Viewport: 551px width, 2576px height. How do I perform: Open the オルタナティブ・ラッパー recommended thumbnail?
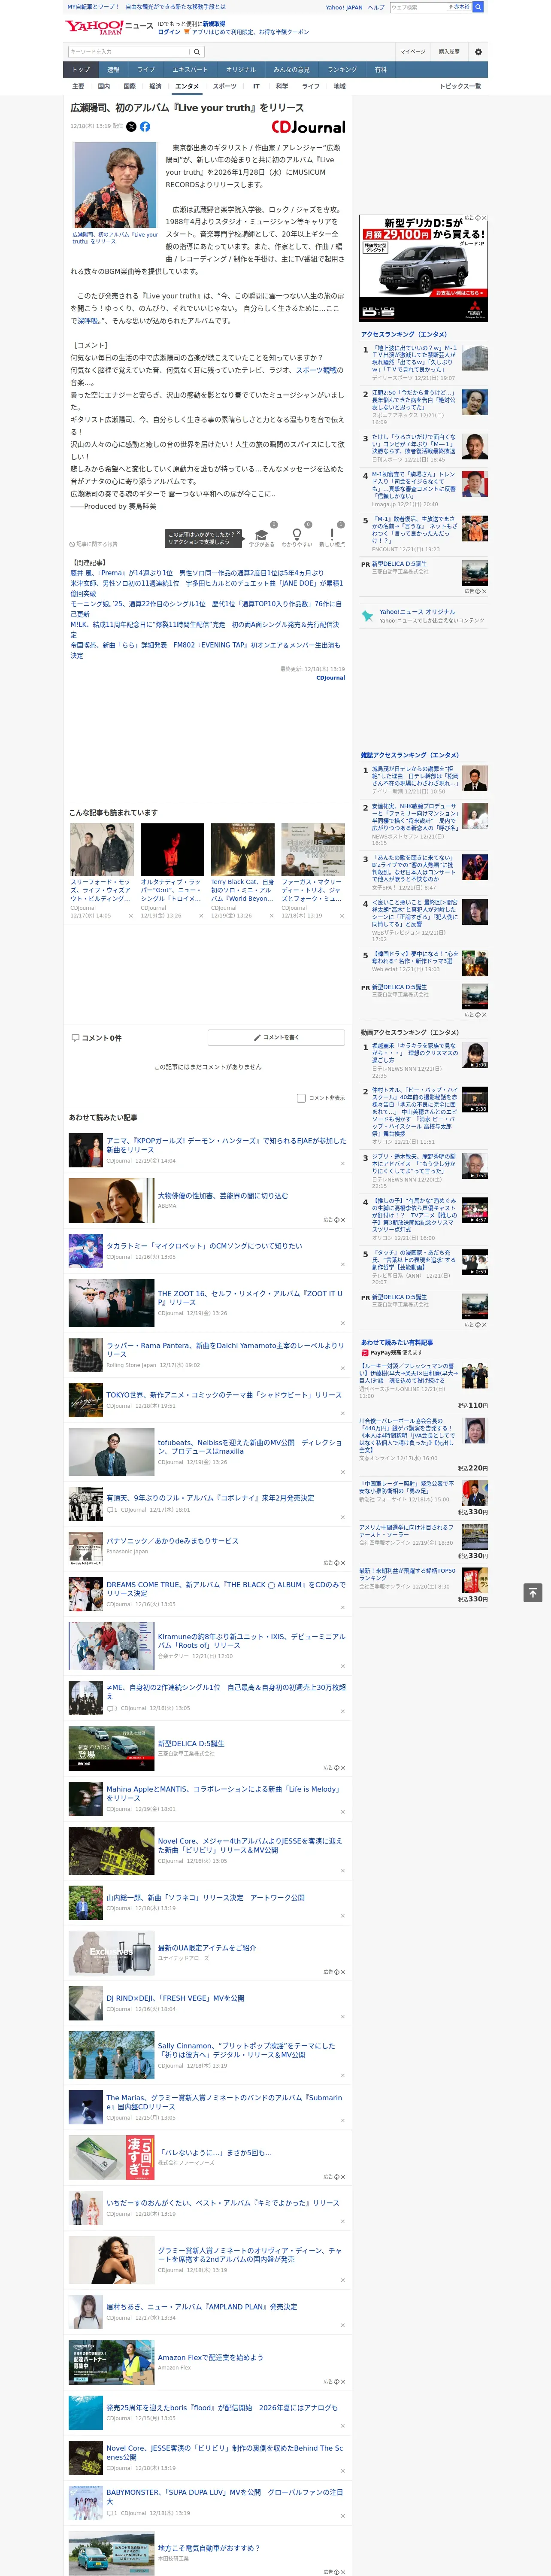point(172,848)
